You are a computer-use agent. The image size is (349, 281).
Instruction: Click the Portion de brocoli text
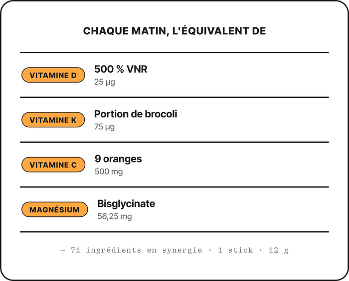click(136, 114)
